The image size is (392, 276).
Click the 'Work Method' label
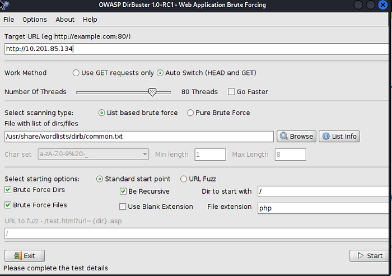click(x=26, y=73)
